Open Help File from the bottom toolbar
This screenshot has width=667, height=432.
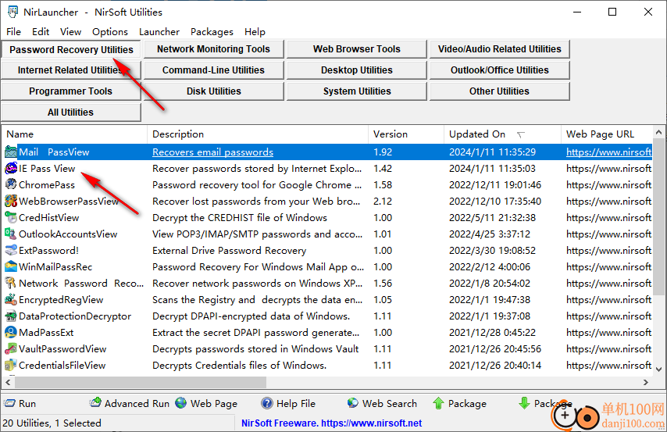[x=288, y=403]
